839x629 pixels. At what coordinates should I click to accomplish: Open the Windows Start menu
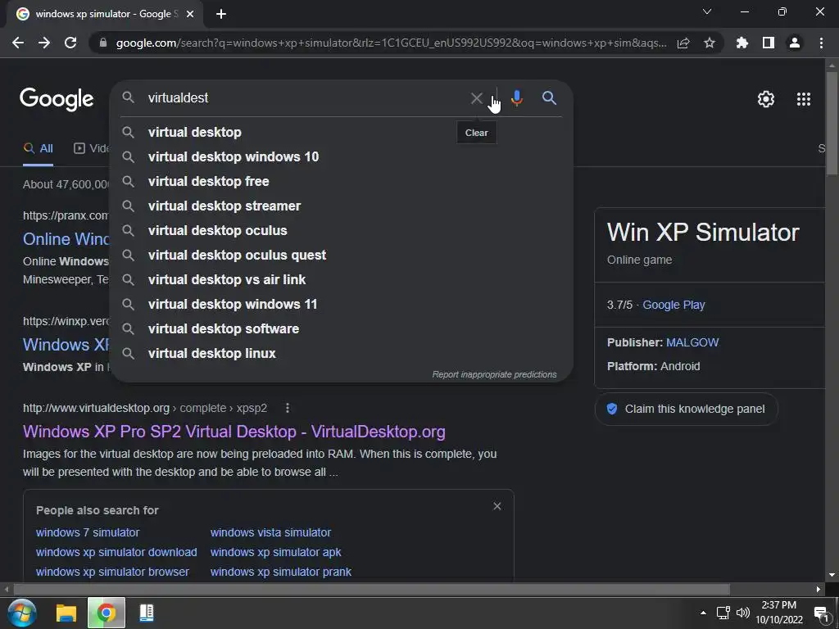point(22,613)
